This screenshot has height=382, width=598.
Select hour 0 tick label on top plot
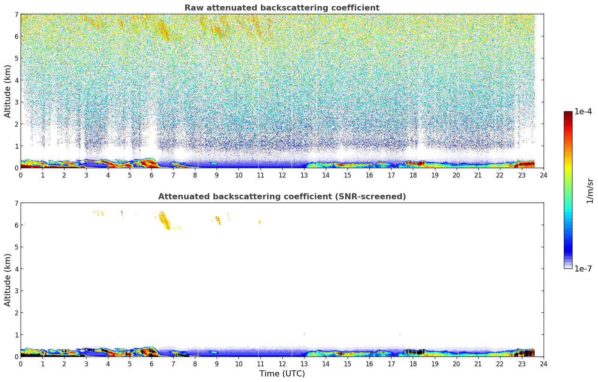click(21, 175)
